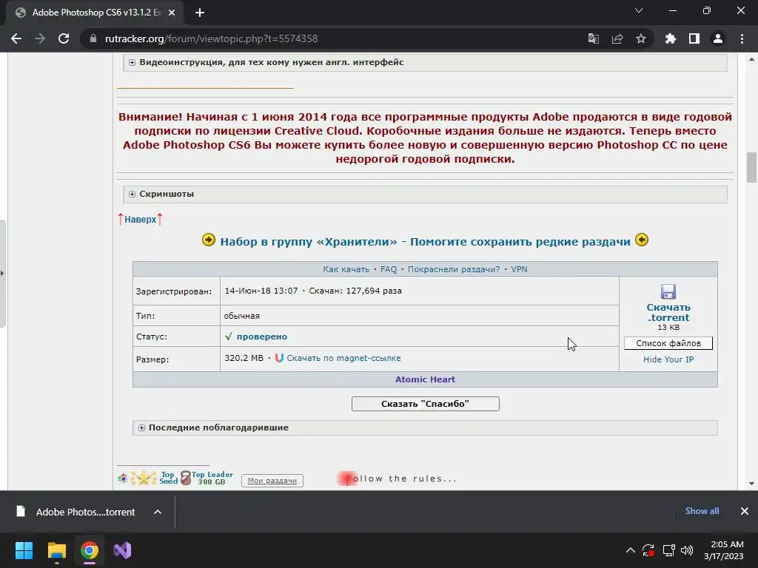Click the page vertical scrollbar thumb

point(751,168)
